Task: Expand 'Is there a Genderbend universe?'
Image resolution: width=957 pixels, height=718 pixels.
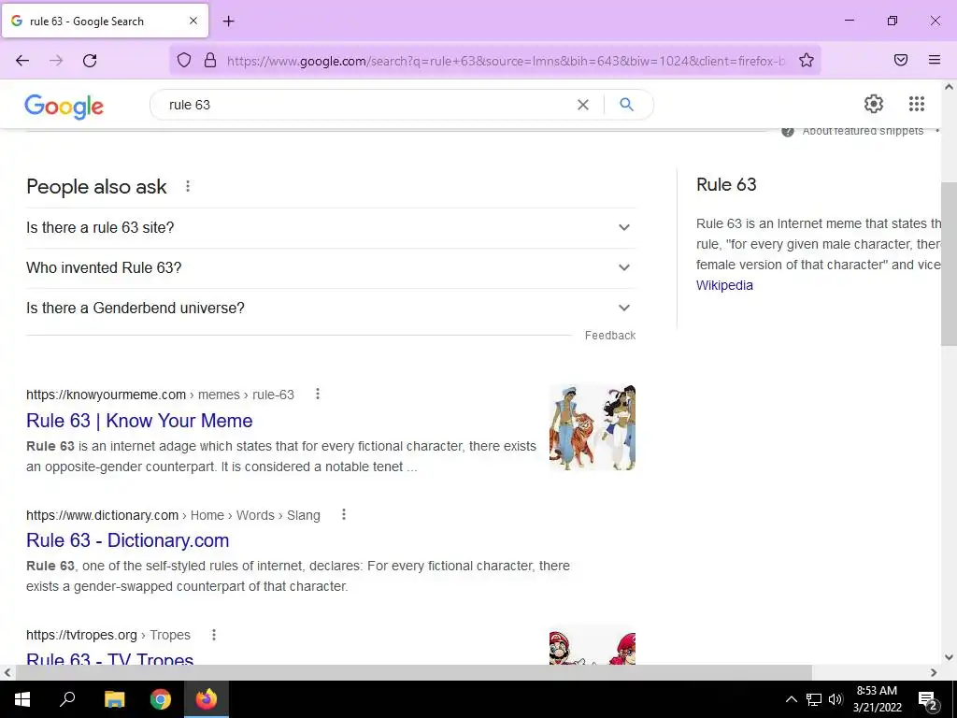Action: click(331, 309)
